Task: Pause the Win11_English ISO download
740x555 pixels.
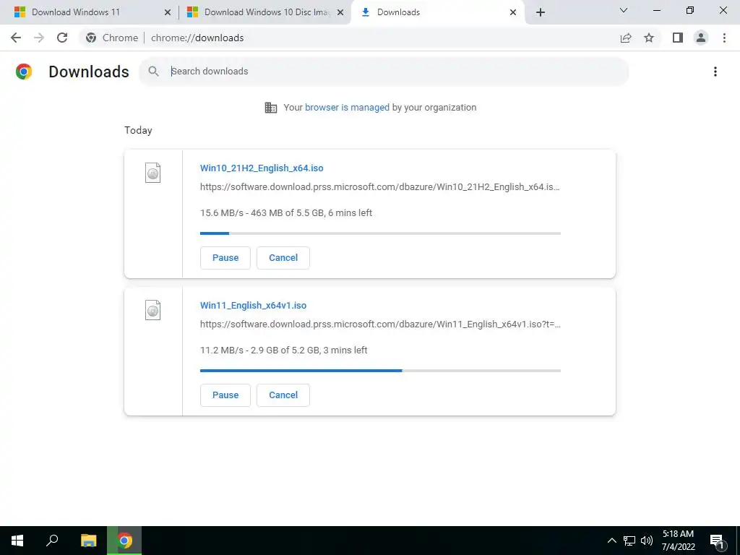Action: pos(225,395)
